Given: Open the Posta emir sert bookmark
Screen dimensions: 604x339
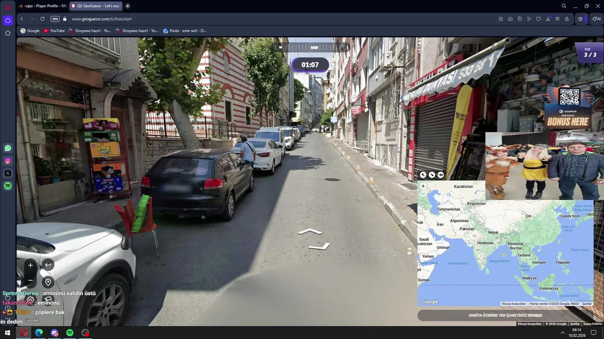Looking at the screenshot, I should [185, 31].
